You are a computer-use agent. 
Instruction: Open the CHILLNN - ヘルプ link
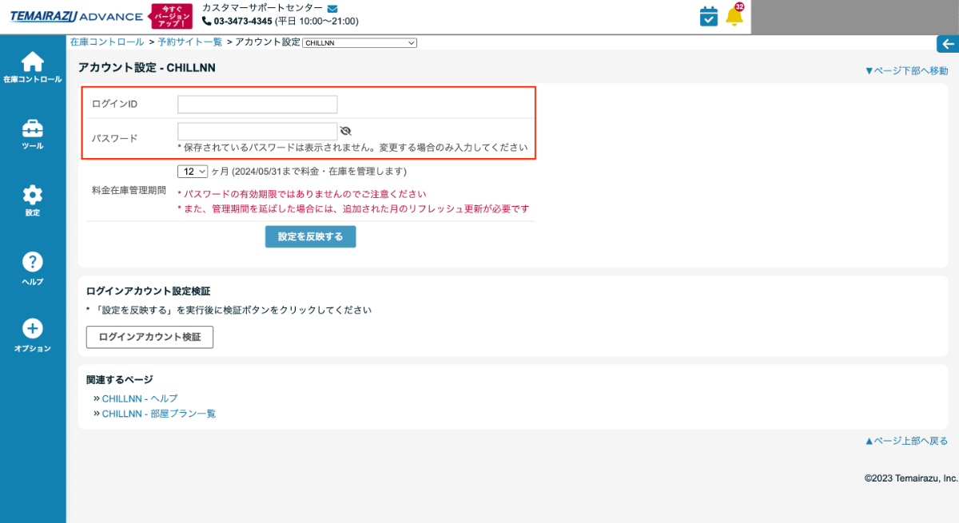click(139, 398)
